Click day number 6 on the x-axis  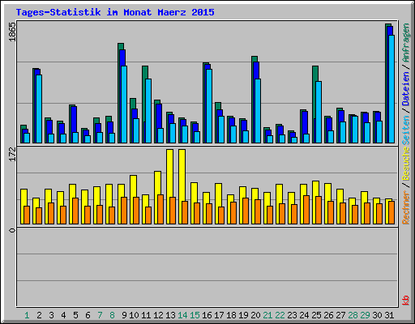point(88,315)
